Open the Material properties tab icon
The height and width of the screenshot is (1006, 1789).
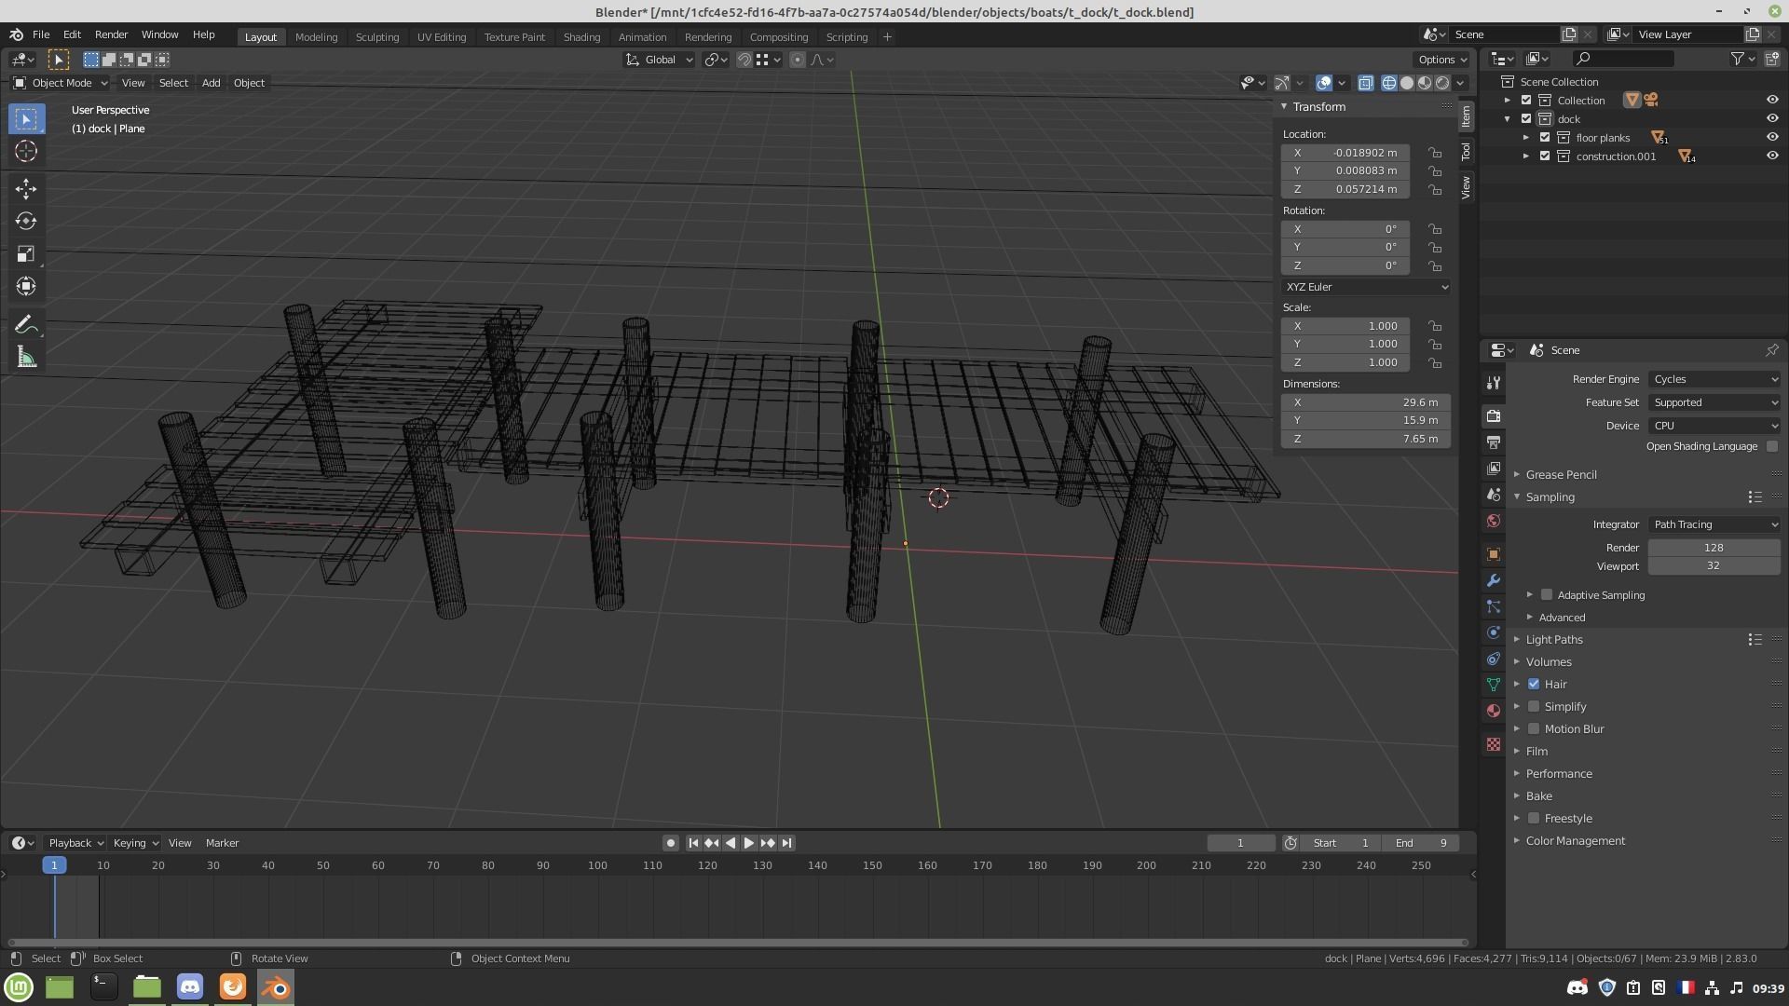coord(1494,711)
